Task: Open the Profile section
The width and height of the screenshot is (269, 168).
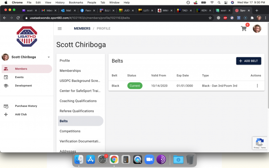Action: 80,61
